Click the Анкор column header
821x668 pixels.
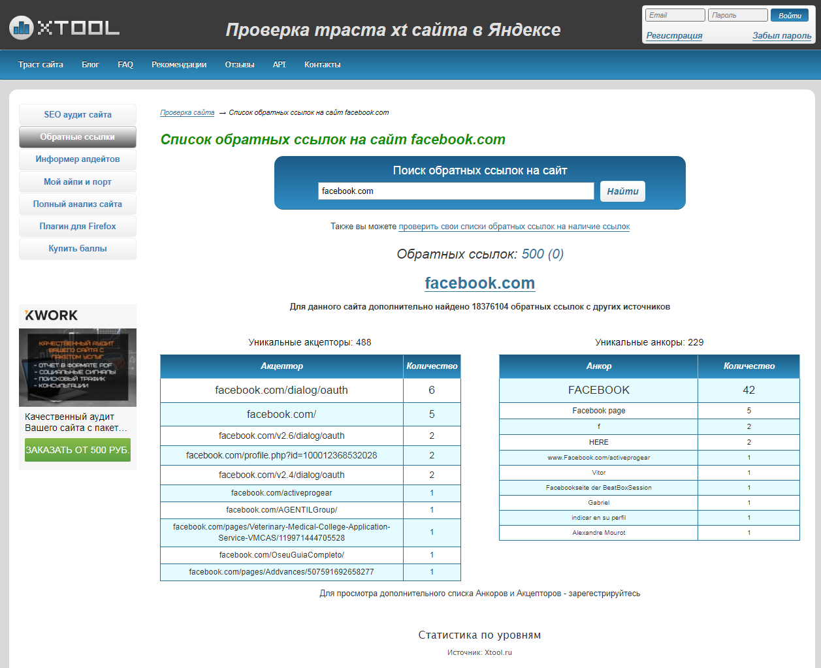coord(599,366)
